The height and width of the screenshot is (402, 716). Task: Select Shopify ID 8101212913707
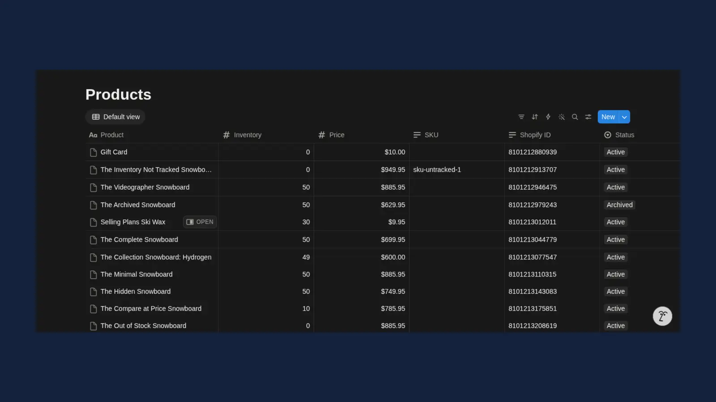click(x=552, y=170)
